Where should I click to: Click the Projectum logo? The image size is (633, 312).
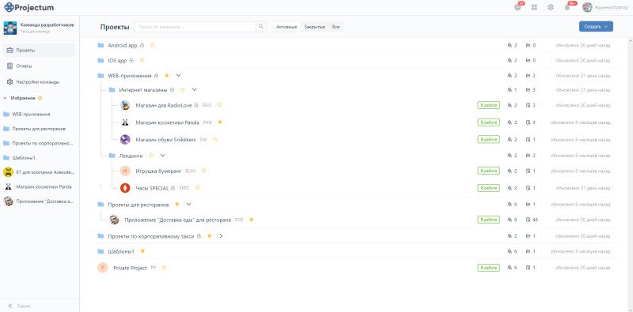coord(28,7)
